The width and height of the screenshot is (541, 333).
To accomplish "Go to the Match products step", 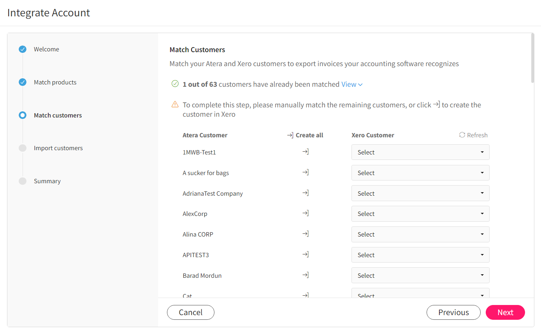I will [55, 82].
